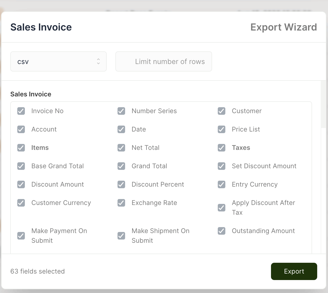Uncheck the Discount Percent checkbox
Screen dimensions: 328x293
tap(121, 184)
